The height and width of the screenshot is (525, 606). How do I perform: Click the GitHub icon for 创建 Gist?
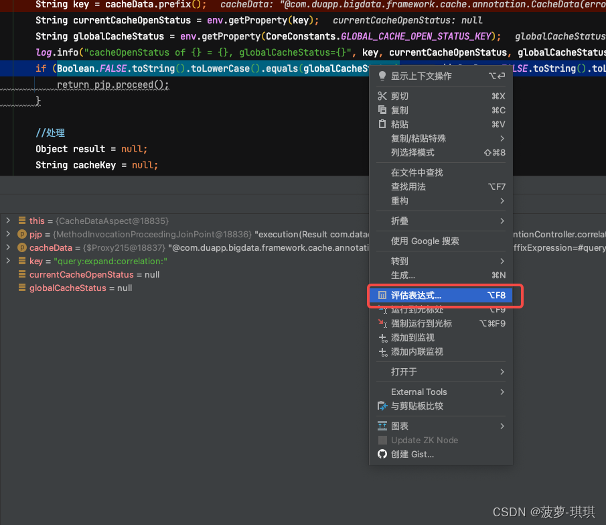(x=382, y=454)
